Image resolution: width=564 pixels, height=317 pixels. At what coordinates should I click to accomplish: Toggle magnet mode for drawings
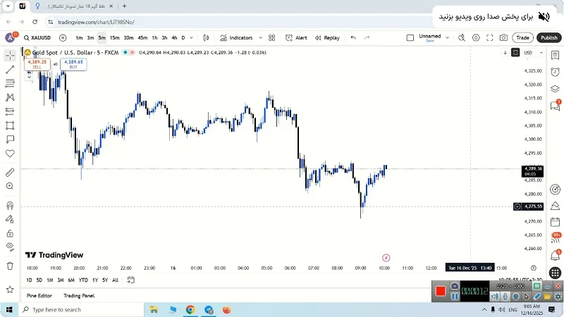point(10,206)
